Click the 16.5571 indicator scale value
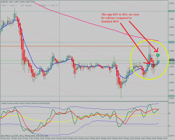 [x=172, y=136]
